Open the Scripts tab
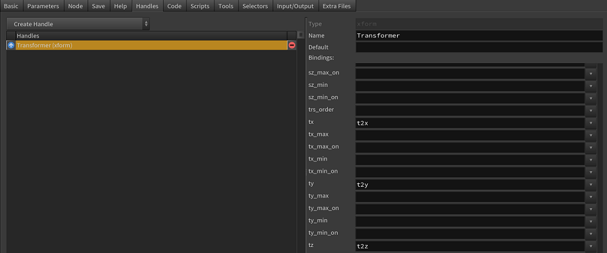Image resolution: width=607 pixels, height=253 pixels. click(x=200, y=6)
